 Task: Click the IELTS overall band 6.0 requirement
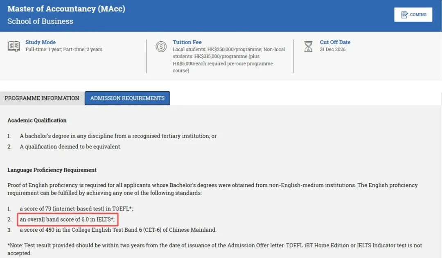click(x=68, y=220)
